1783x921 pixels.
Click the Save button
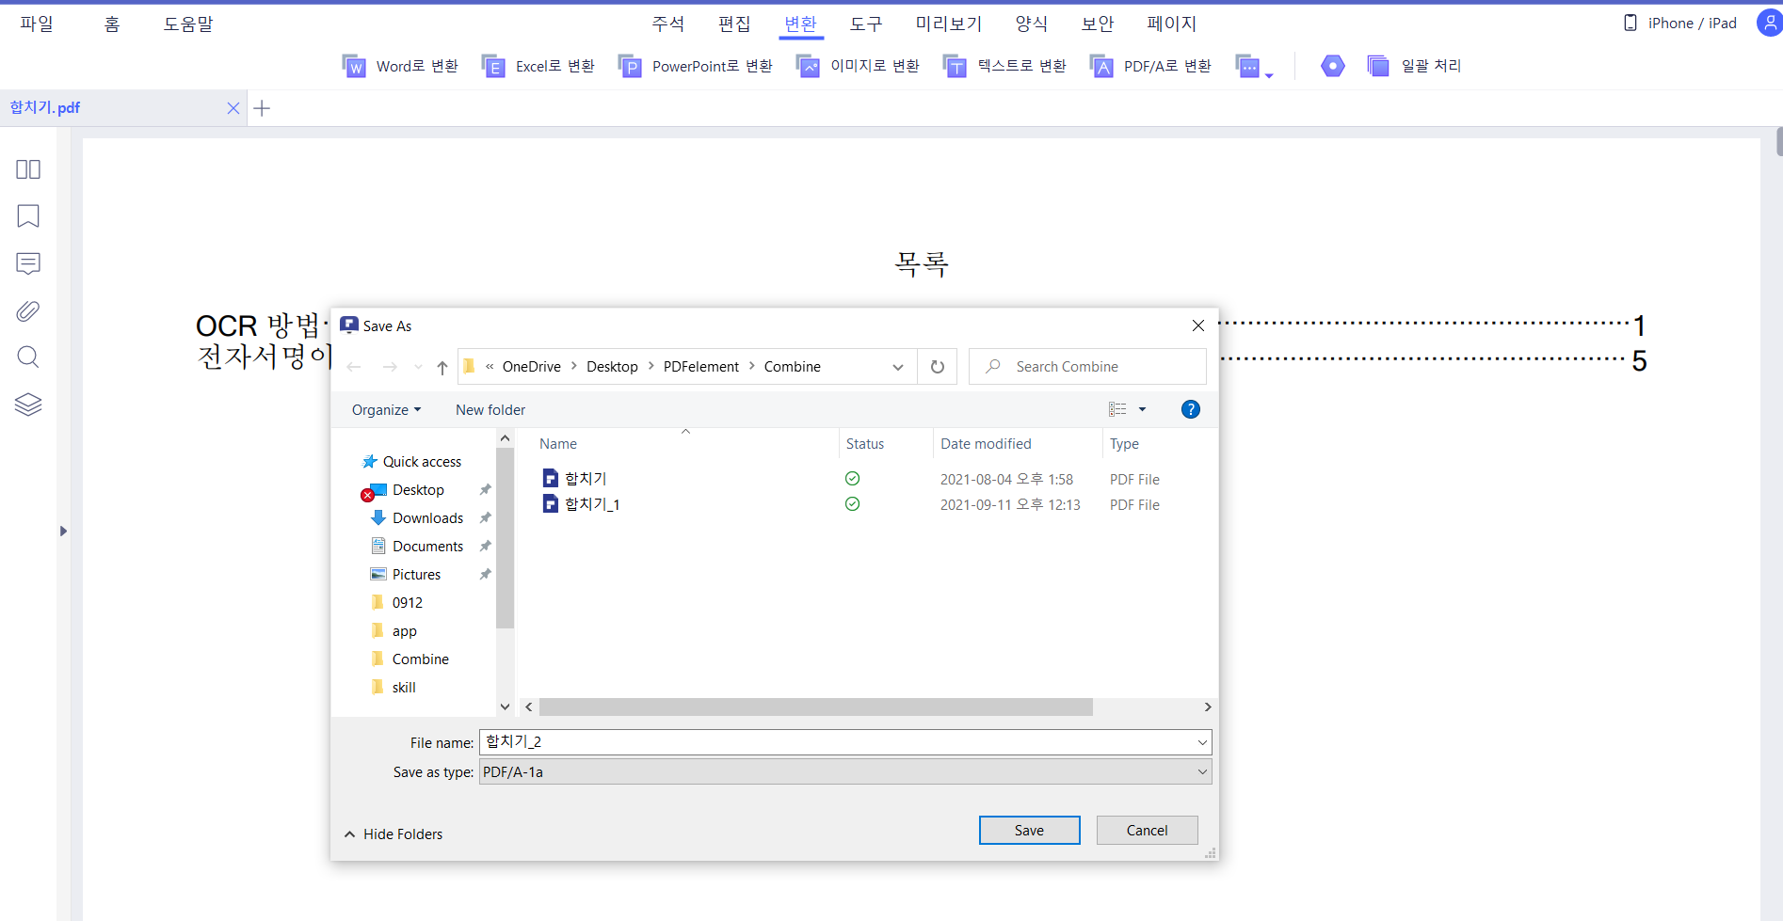[x=1029, y=831]
